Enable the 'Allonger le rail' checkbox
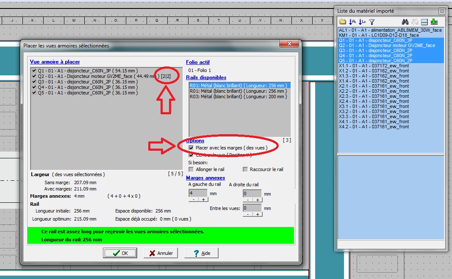 coord(191,169)
